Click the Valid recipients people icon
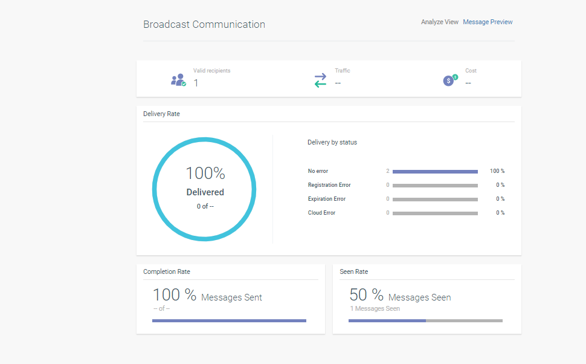 tap(178, 80)
